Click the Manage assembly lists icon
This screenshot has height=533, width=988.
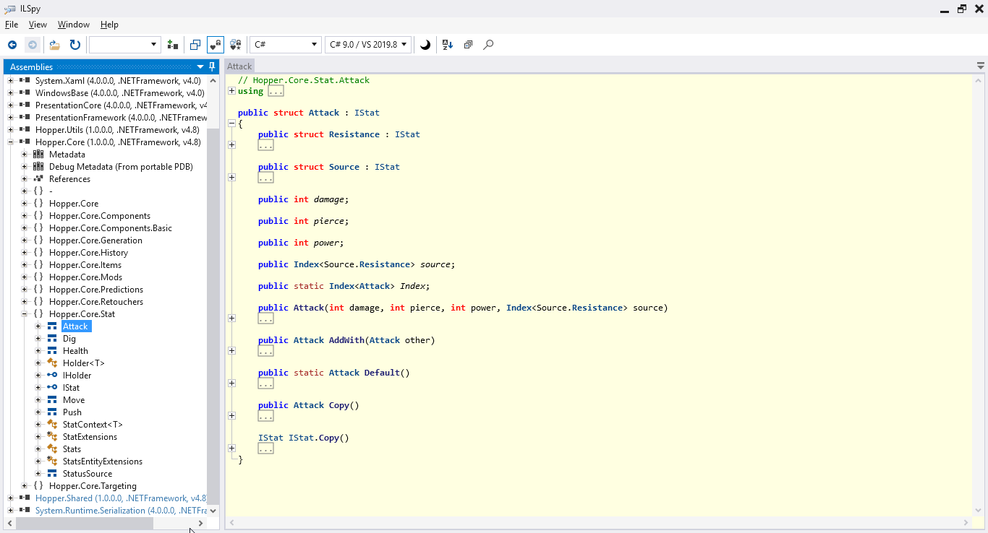click(172, 45)
